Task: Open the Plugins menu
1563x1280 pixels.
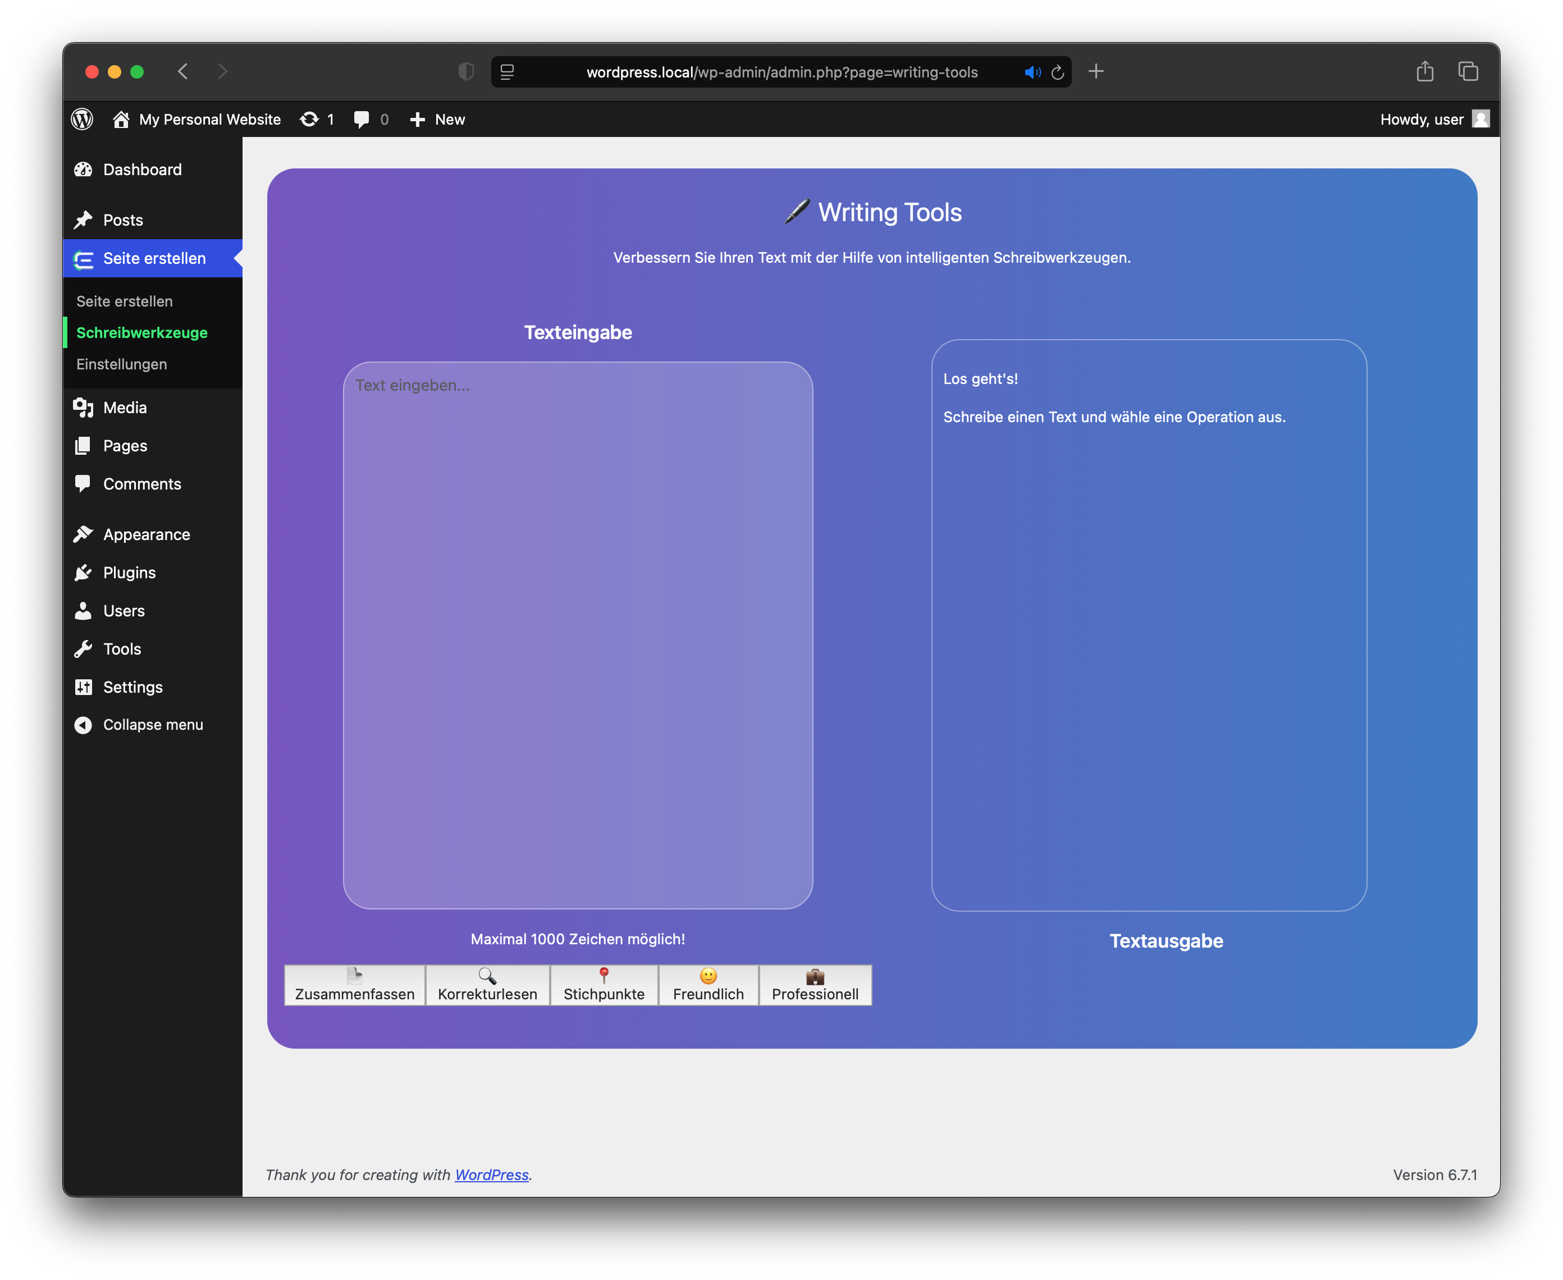Action: click(x=129, y=573)
